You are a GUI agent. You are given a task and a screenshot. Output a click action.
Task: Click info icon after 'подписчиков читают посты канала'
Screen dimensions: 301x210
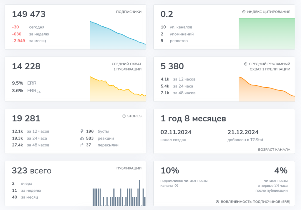(176, 186)
